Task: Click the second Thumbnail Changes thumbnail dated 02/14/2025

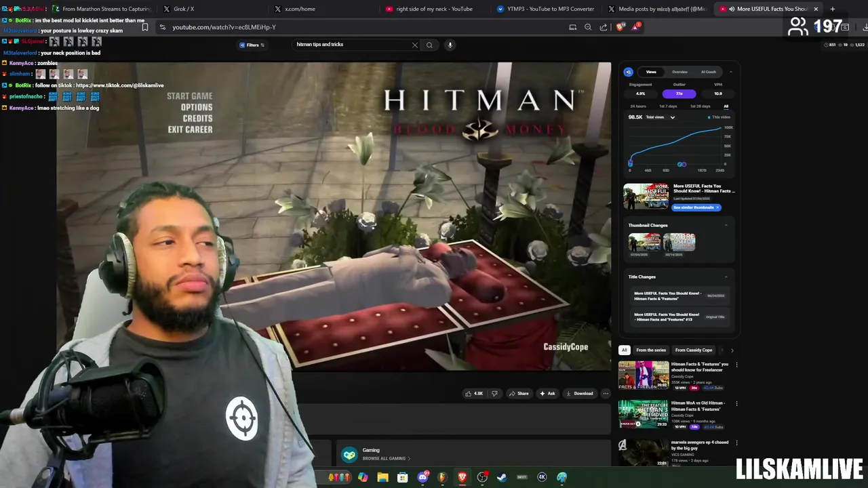Action: point(679,242)
